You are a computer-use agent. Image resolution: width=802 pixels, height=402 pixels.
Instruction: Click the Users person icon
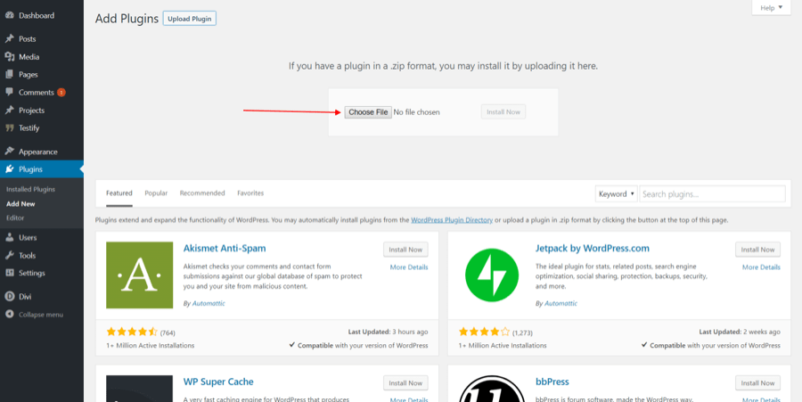[9, 238]
